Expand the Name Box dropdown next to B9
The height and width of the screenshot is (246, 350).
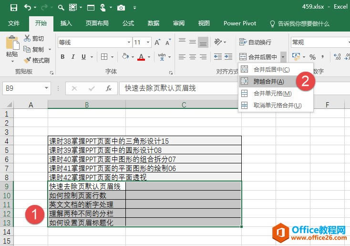(x=46, y=88)
